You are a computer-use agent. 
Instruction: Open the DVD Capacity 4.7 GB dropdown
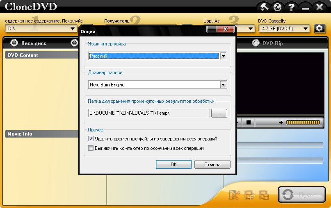click(x=284, y=28)
